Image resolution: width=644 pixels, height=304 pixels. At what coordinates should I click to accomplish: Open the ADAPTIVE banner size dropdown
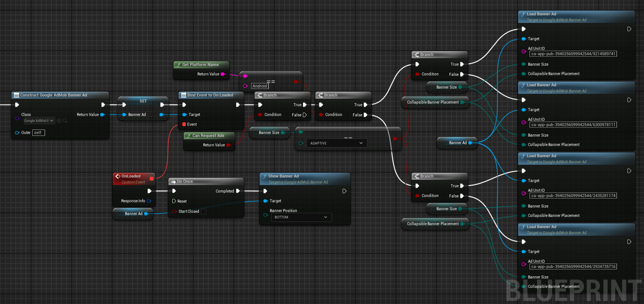click(x=337, y=143)
